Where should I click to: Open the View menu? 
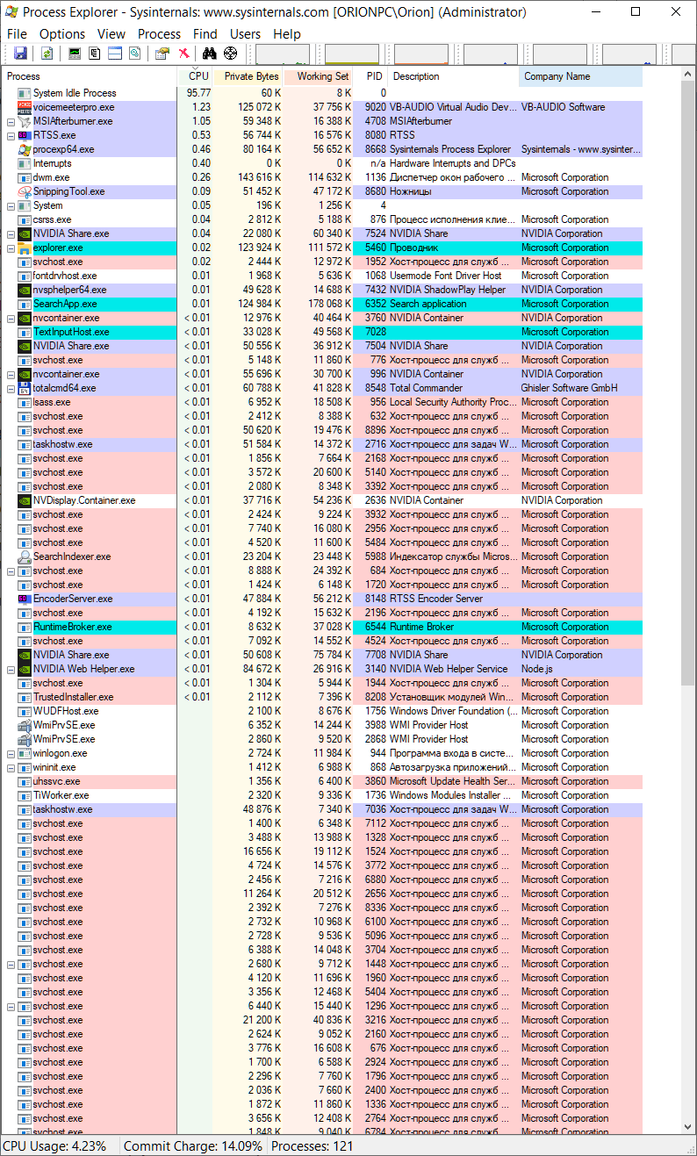click(111, 33)
